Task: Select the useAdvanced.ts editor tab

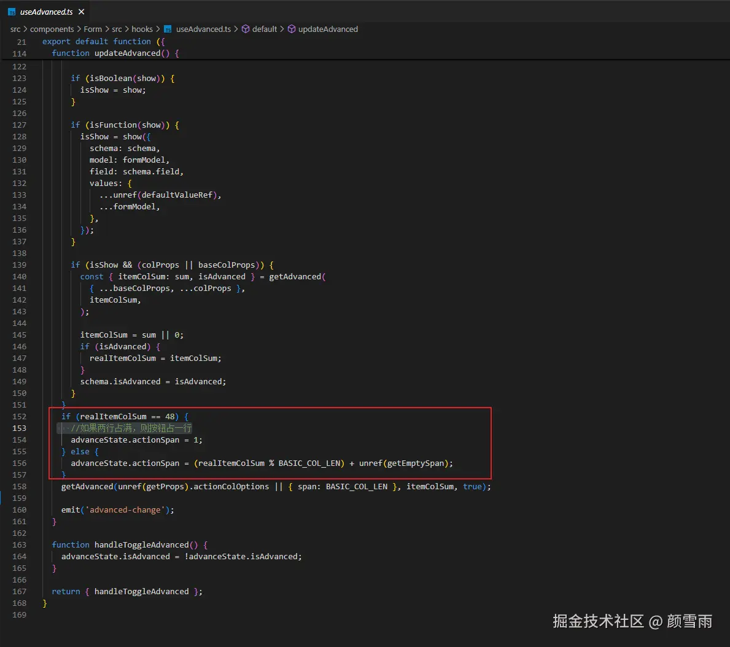Action: click(x=46, y=12)
